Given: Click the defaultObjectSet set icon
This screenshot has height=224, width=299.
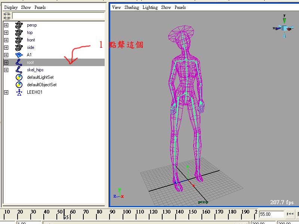Looking at the screenshot, I should coord(19,85).
